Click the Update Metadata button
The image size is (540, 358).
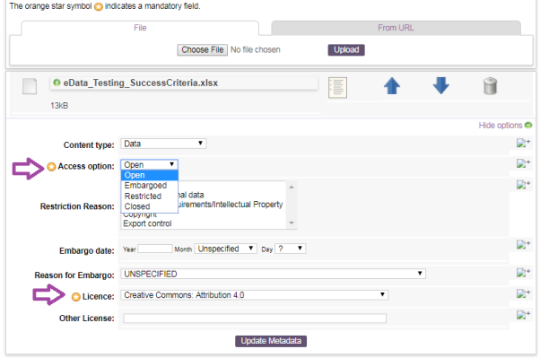[x=271, y=341]
